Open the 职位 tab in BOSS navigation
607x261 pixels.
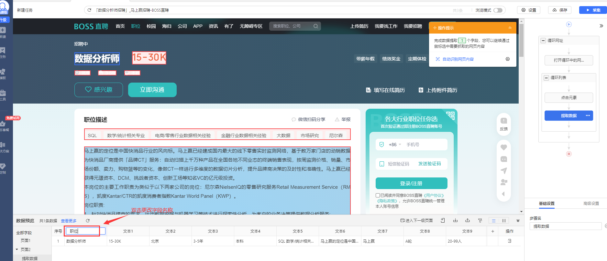(136, 26)
